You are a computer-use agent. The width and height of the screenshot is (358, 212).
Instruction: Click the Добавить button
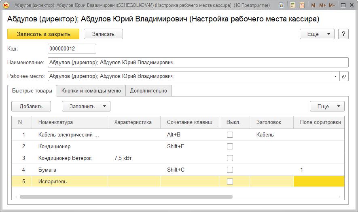click(31, 106)
